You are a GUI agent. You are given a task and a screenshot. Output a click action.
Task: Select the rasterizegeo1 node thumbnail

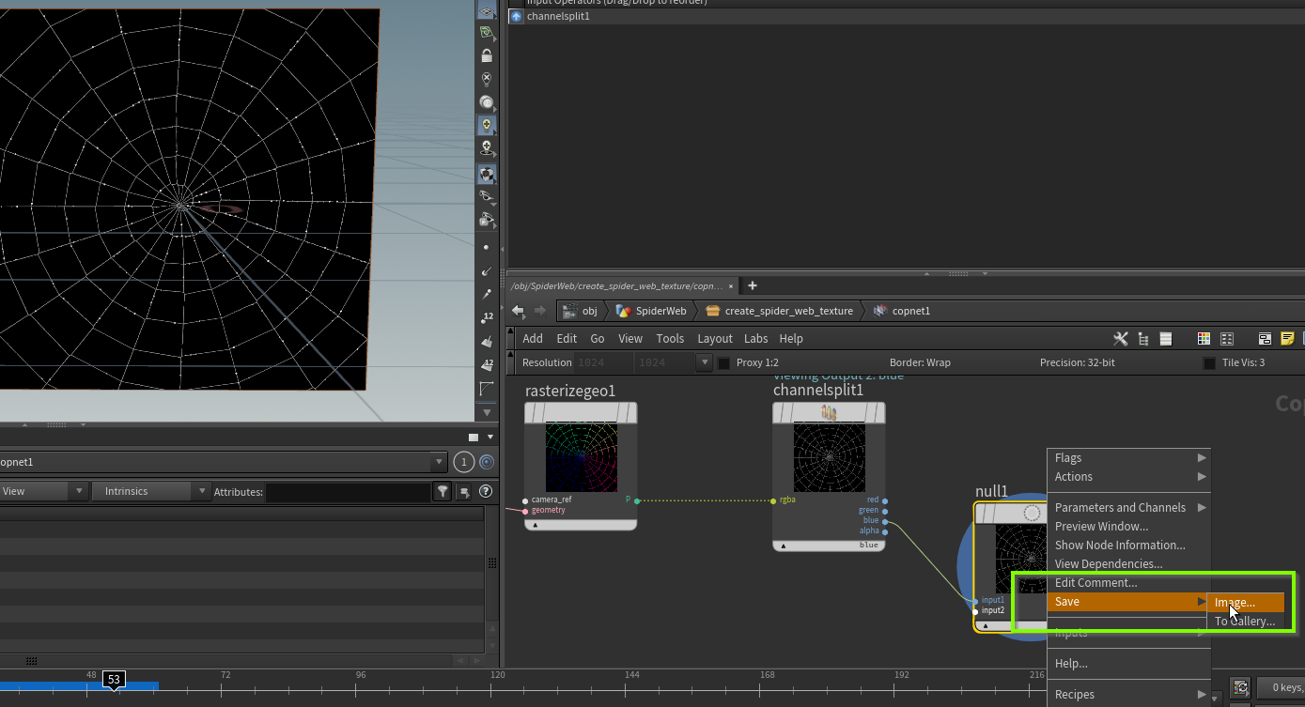click(582, 457)
